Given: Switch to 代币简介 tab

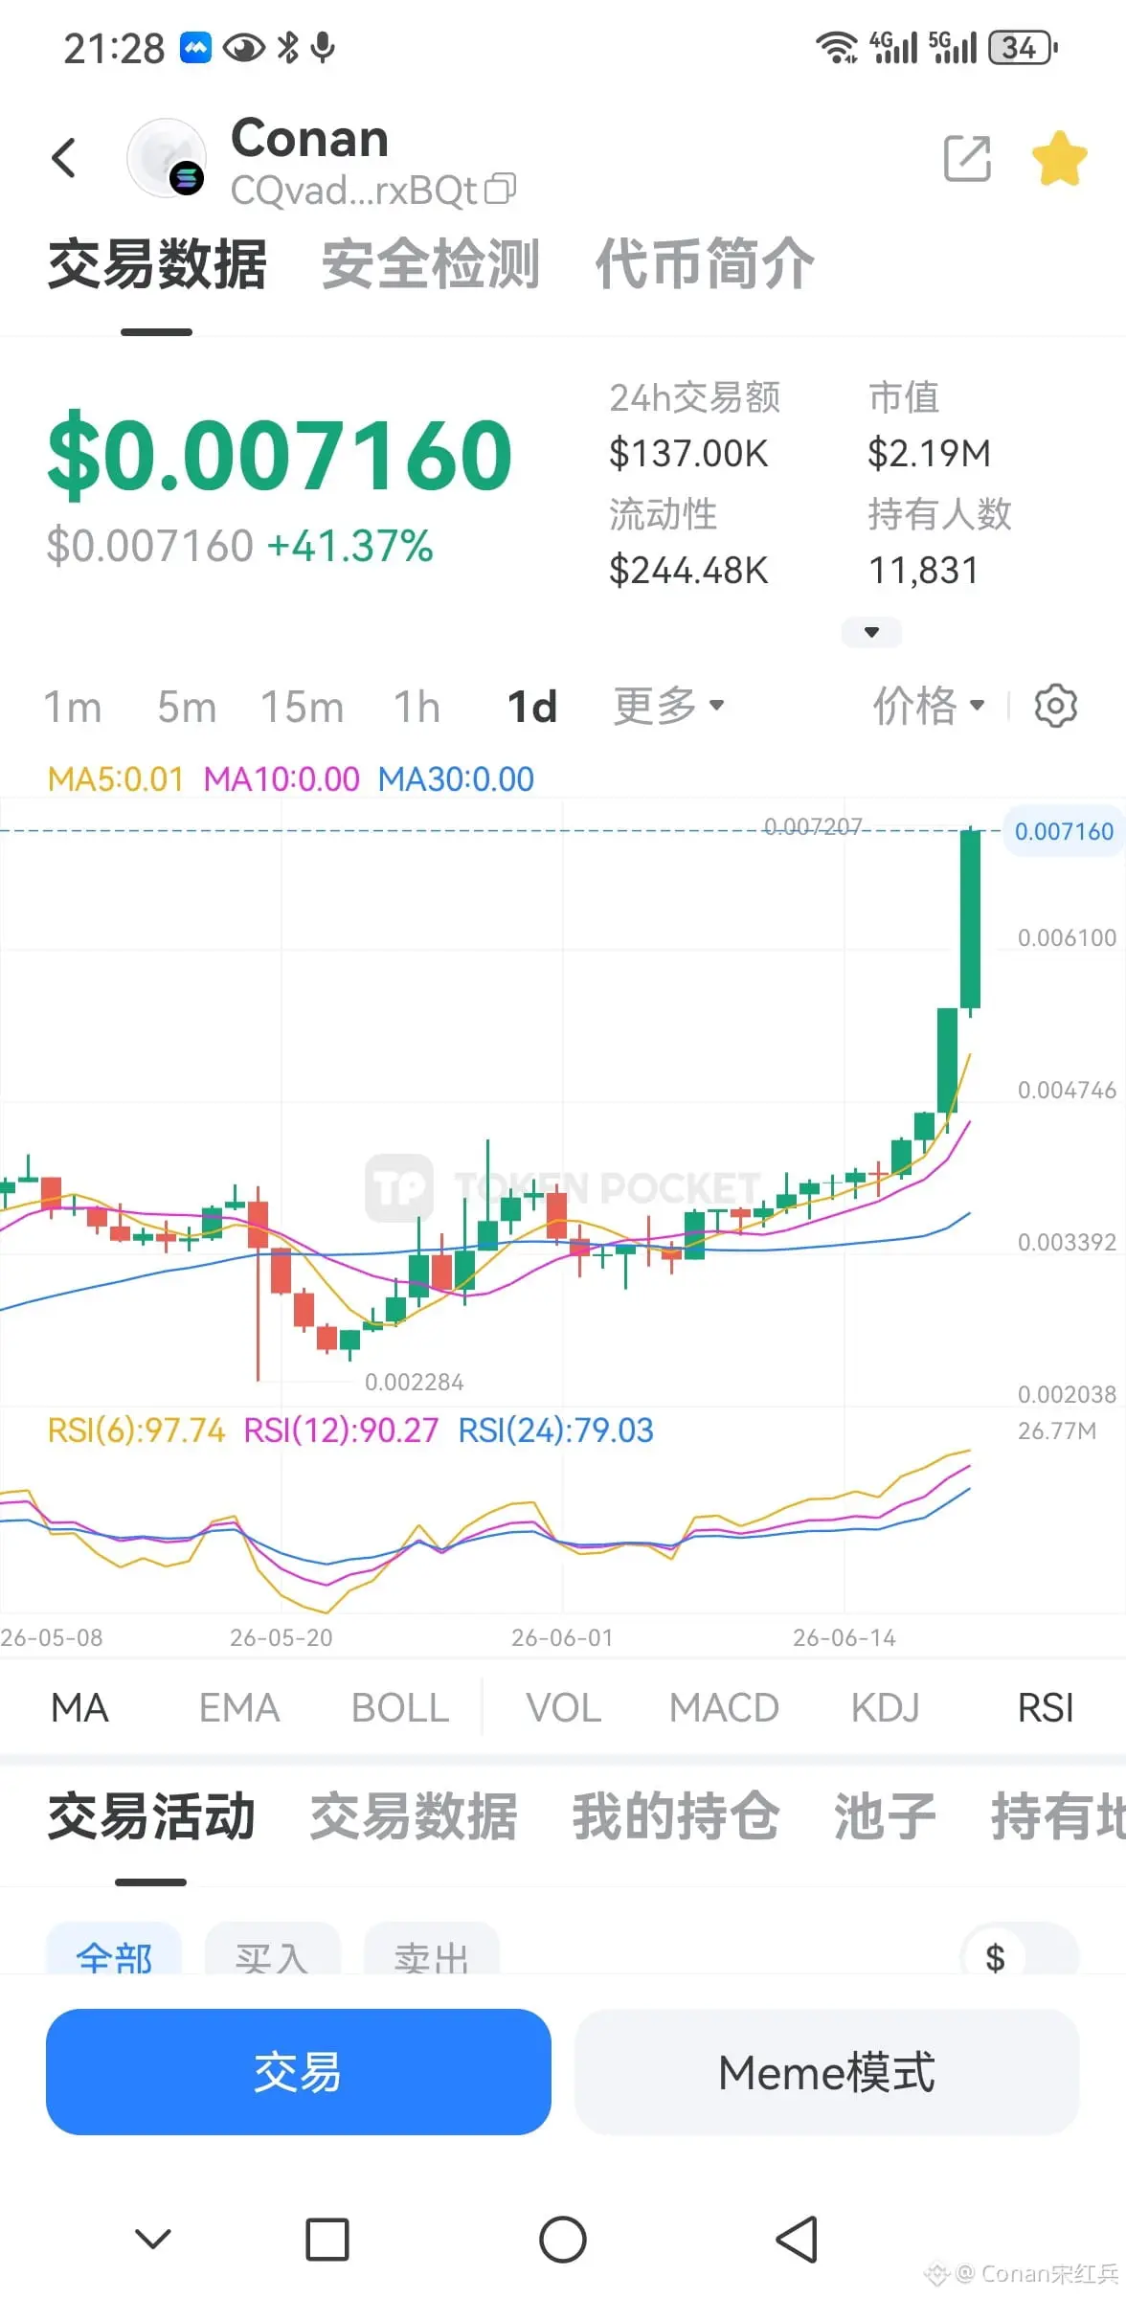Looking at the screenshot, I should (705, 264).
